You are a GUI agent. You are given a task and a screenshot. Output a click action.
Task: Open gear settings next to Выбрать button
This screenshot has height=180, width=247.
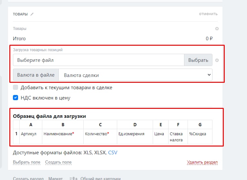coord(217,60)
